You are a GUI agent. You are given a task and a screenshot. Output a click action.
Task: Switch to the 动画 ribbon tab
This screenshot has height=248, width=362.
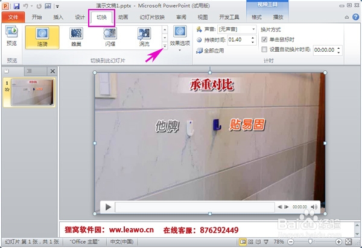pos(123,17)
